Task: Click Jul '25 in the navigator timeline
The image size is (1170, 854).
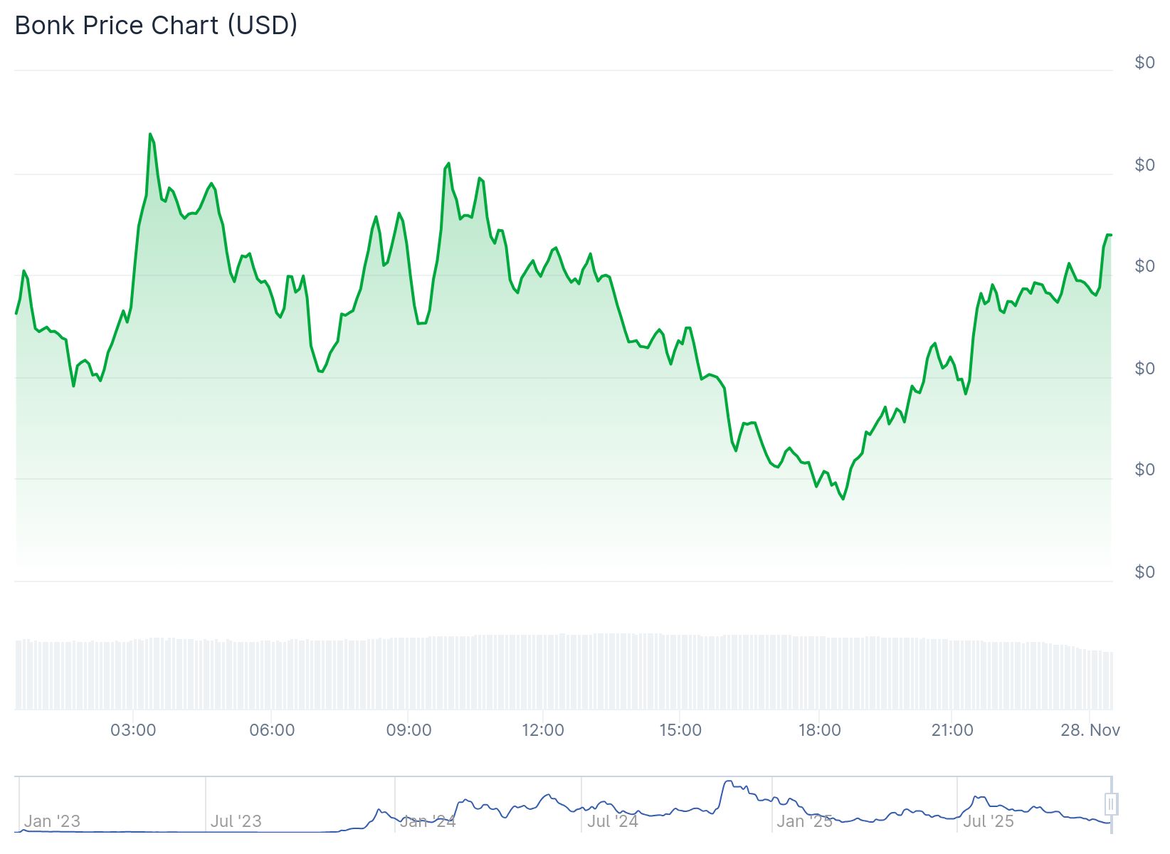Action: [x=989, y=821]
